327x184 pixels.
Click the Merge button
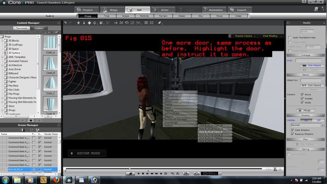pyautogui.click(x=306, y=110)
